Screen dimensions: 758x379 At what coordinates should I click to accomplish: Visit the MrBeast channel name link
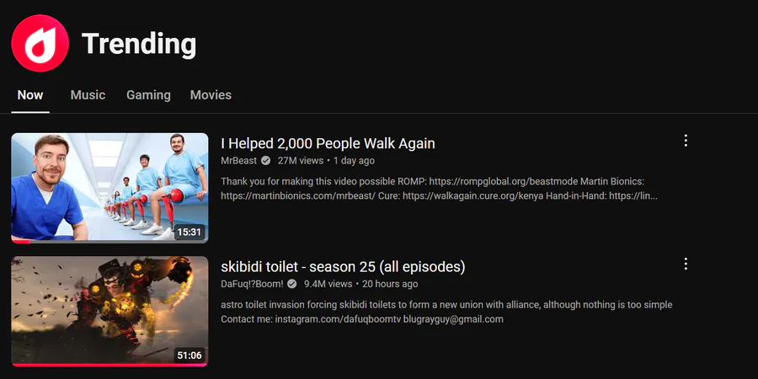[239, 161]
